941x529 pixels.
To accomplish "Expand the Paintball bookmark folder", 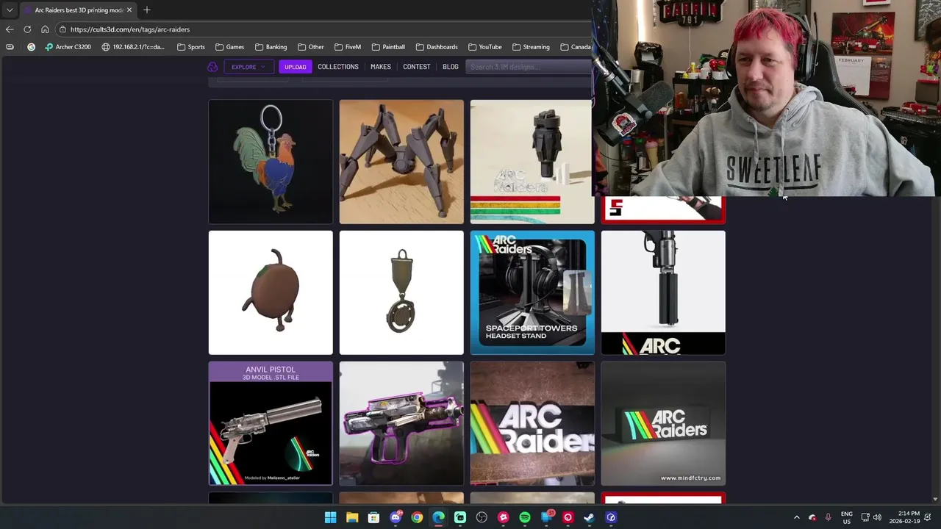I will [388, 47].
